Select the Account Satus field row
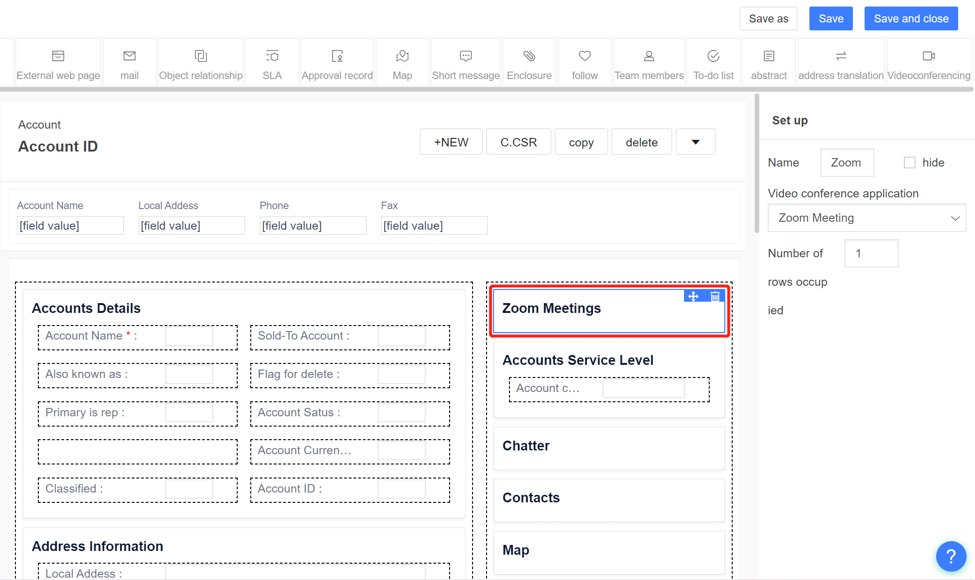The width and height of the screenshot is (975, 580). 350,414
